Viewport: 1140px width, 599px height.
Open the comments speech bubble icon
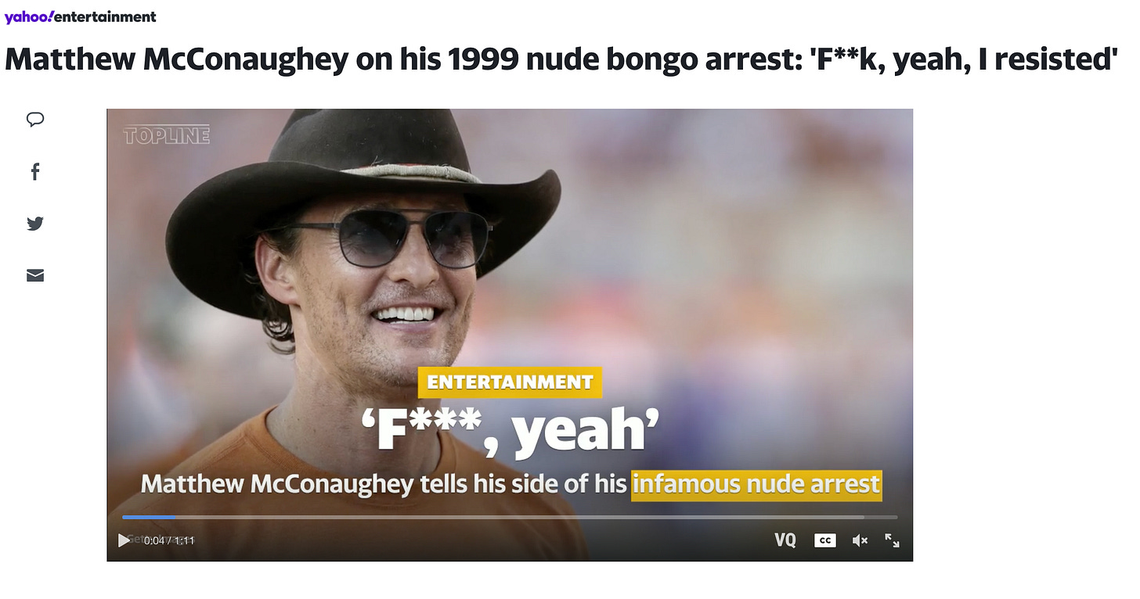[x=35, y=120]
